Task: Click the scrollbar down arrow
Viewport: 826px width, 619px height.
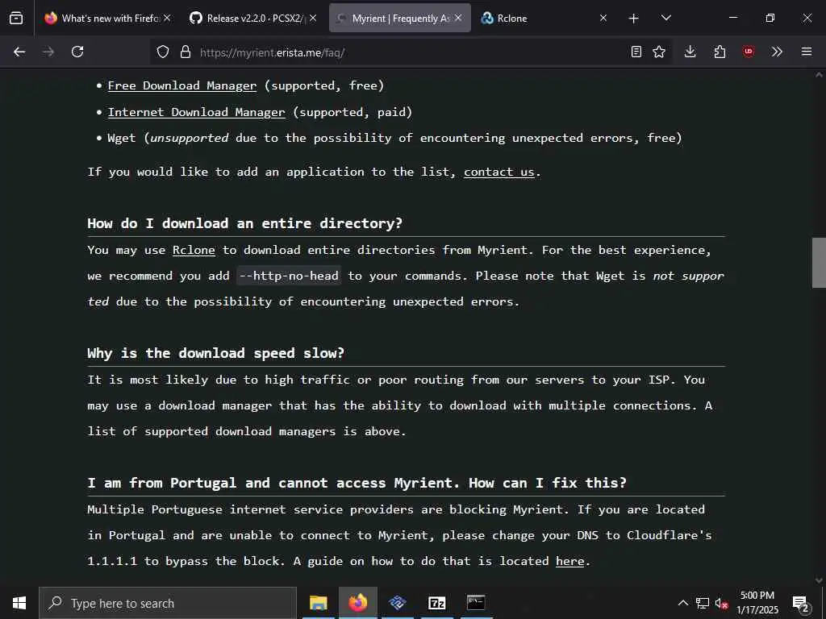Action: coord(819,580)
